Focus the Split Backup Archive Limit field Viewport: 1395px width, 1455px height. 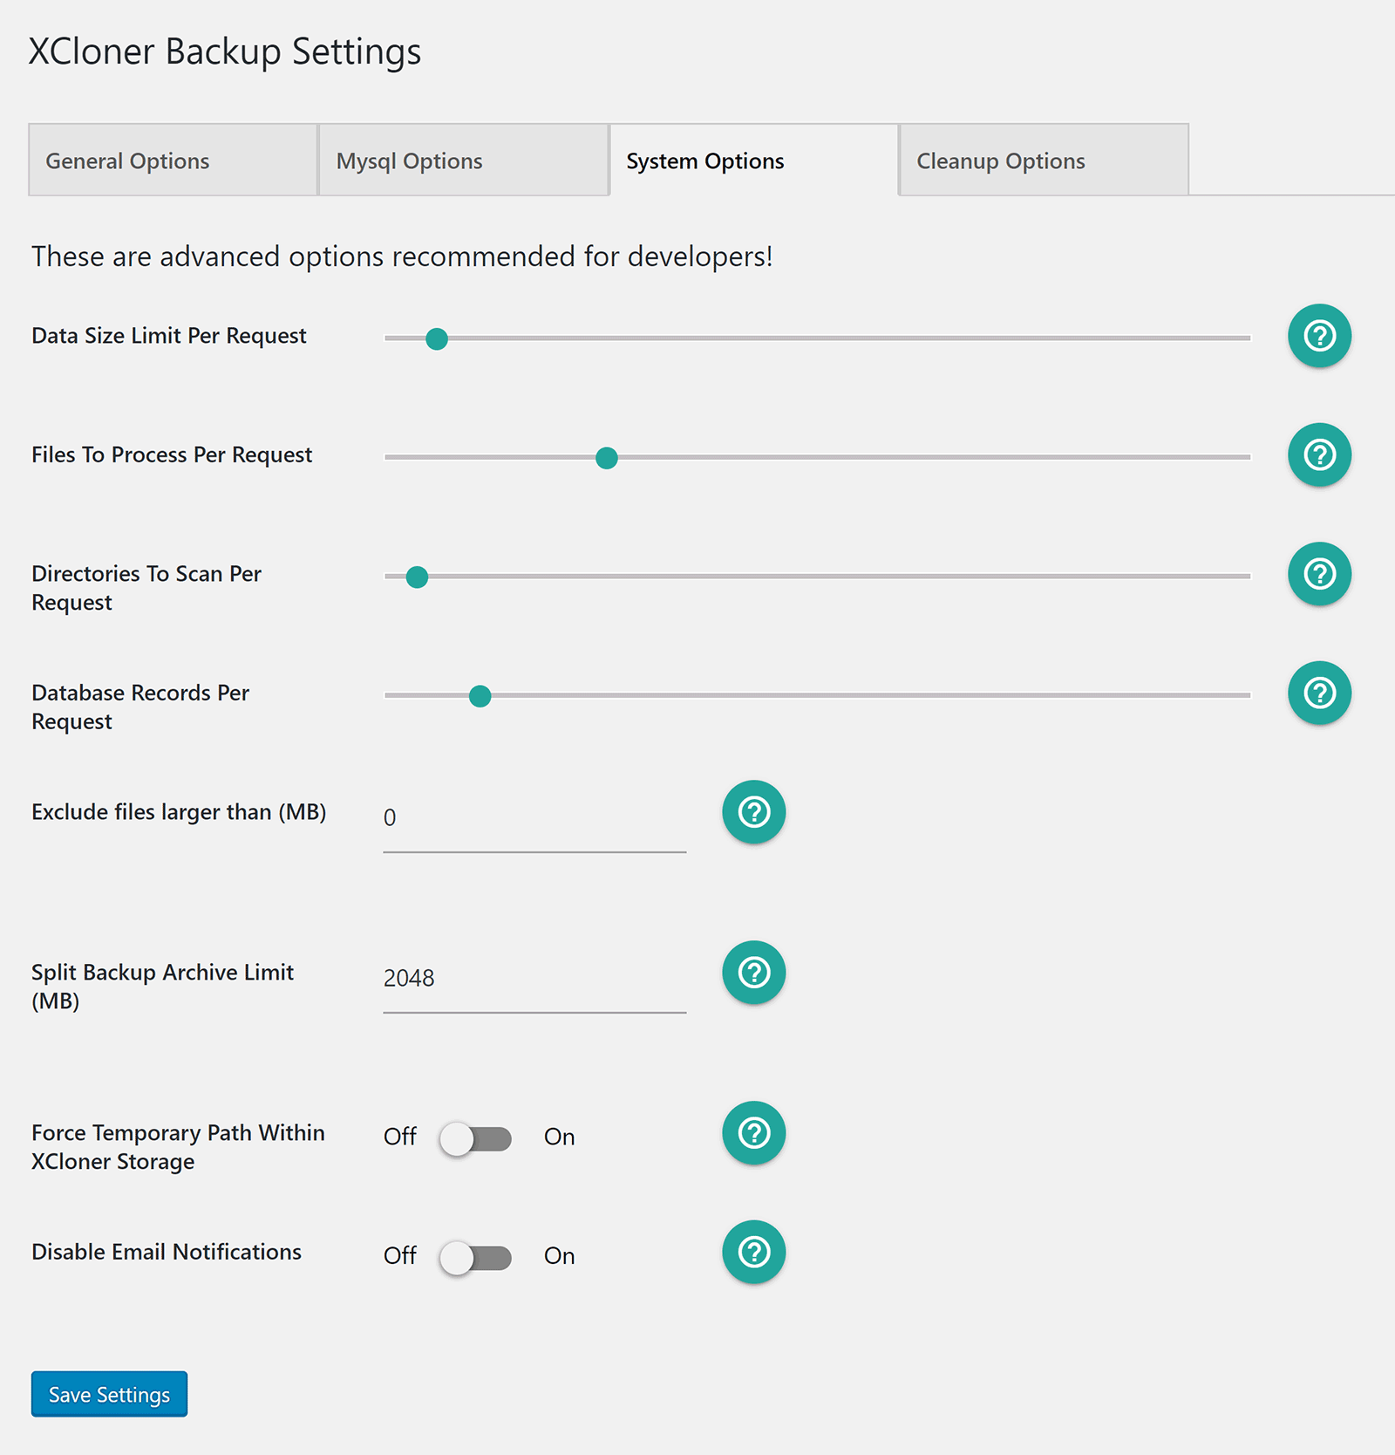534,980
